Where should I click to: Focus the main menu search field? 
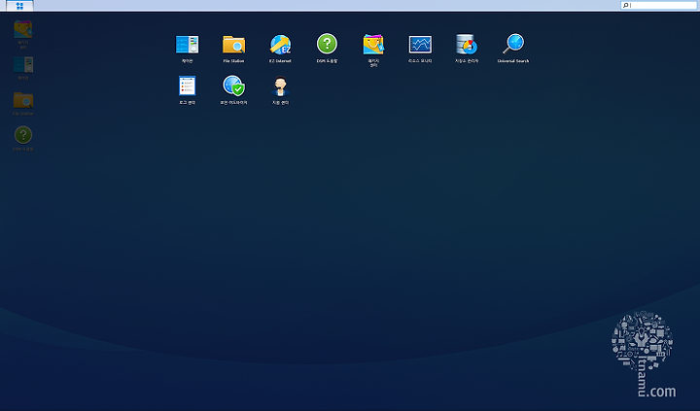pos(659,5)
